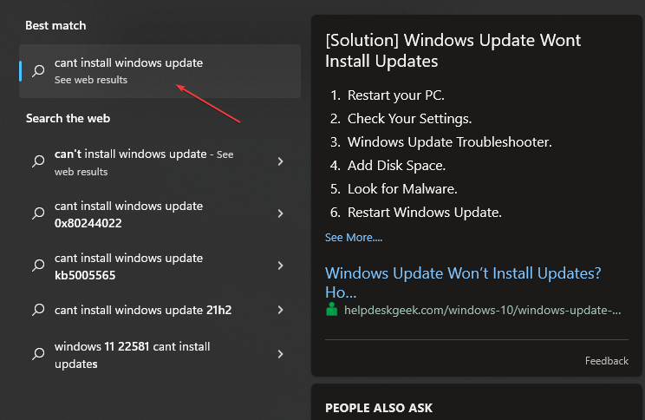Open best match 'cant install windows update' result
The width and height of the screenshot is (645, 420).
pos(160,71)
